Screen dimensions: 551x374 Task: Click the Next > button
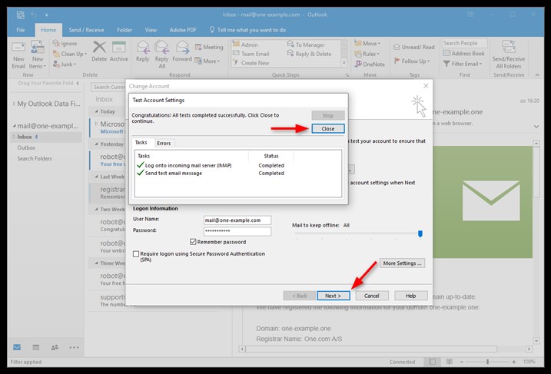(x=333, y=296)
